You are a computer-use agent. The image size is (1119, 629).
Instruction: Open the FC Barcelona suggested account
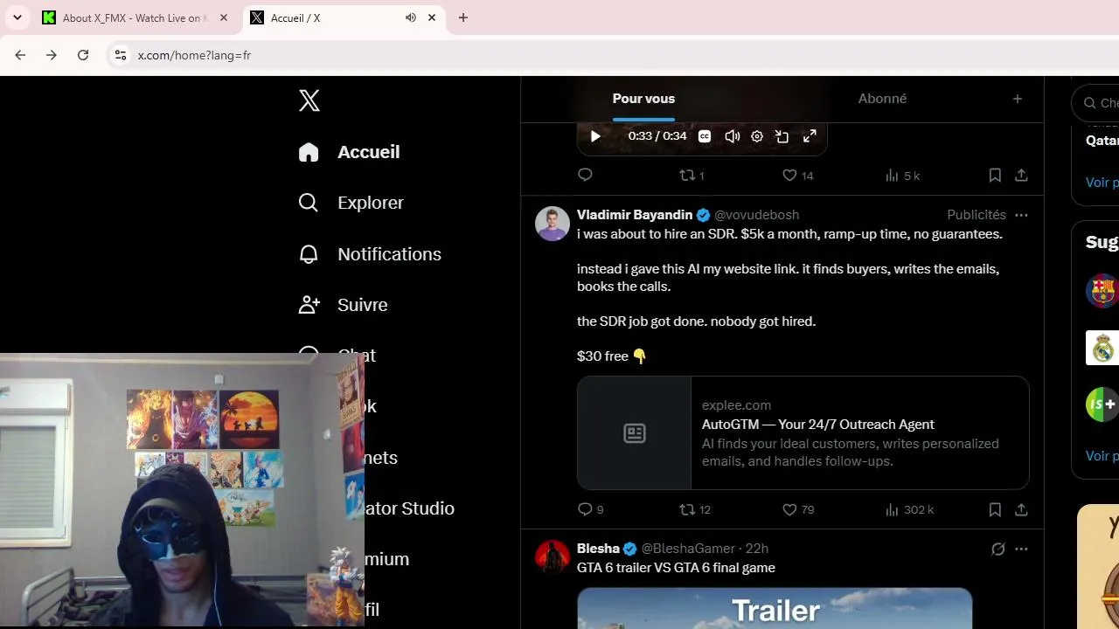1102,289
